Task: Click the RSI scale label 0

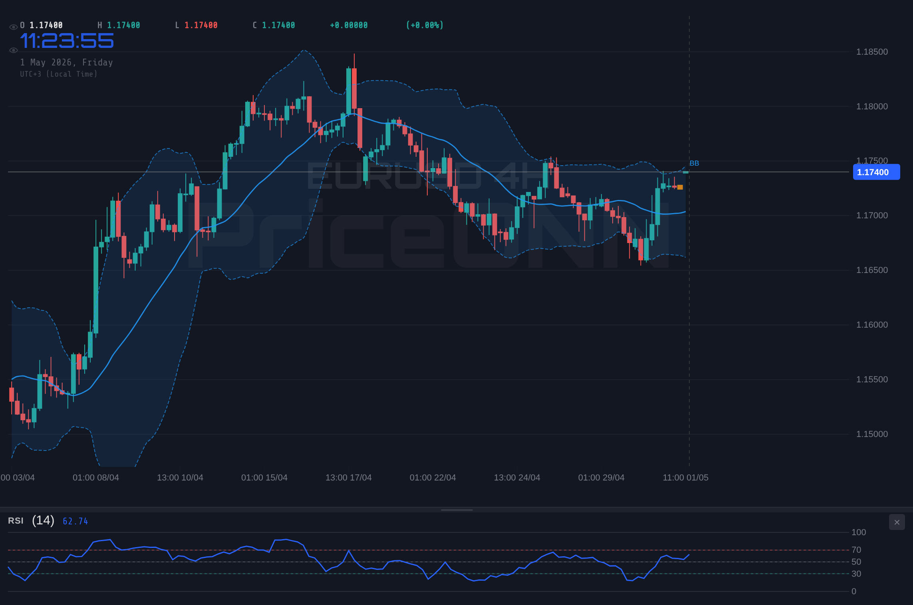Action: [x=854, y=591]
